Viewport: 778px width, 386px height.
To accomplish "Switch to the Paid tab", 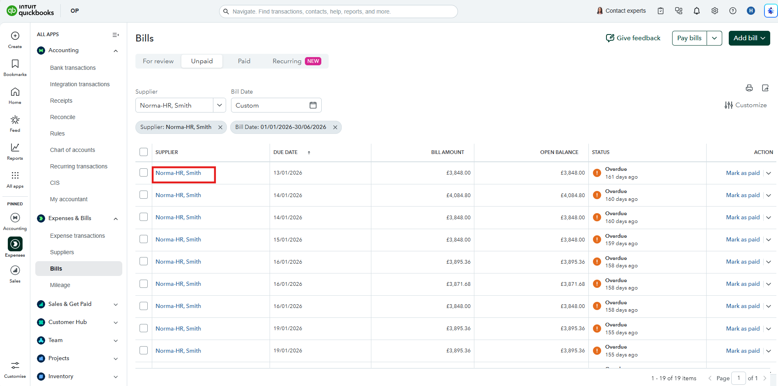I will click(244, 61).
